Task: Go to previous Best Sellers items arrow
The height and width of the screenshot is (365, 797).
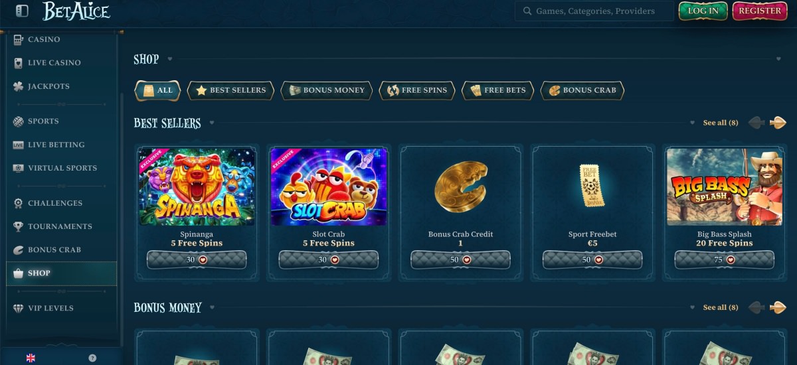Action: click(x=756, y=123)
